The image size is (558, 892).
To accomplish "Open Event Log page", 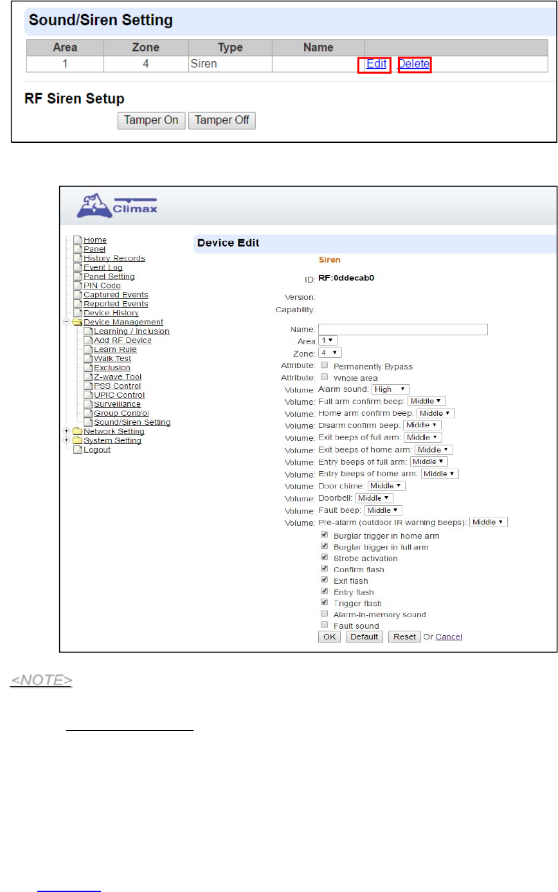I will pos(103,267).
